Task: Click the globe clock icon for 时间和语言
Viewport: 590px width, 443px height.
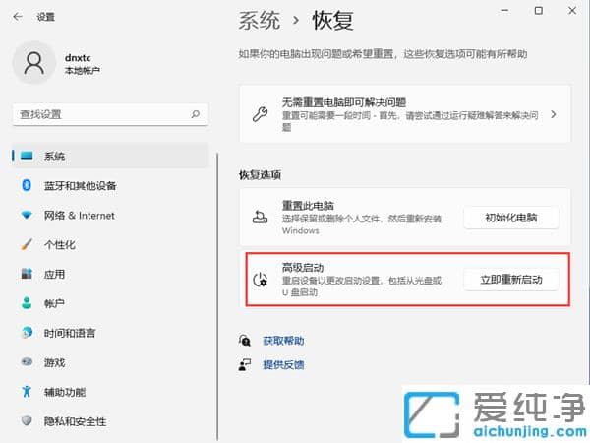Action: (x=27, y=333)
